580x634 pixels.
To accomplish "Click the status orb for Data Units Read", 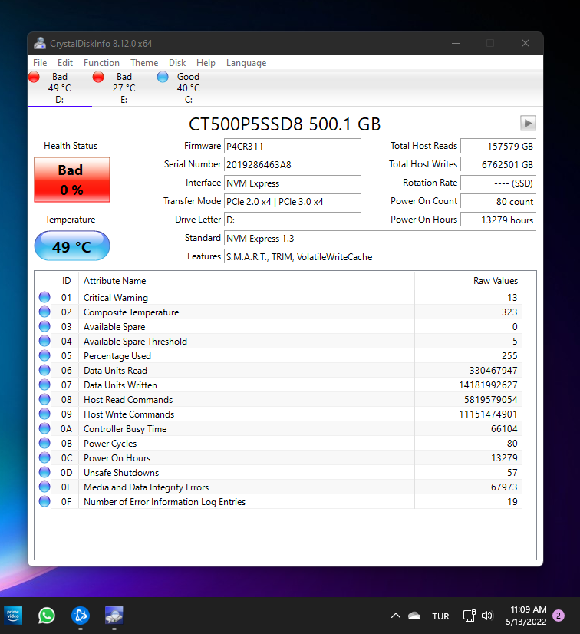I will (44, 370).
